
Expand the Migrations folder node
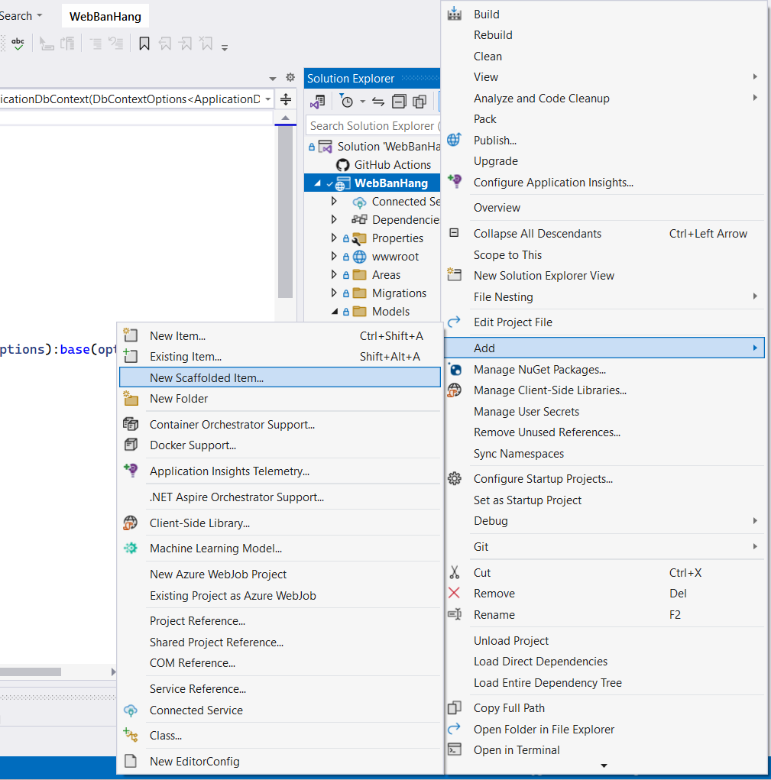(334, 293)
